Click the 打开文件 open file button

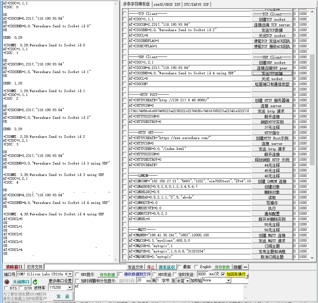(x=35, y=267)
